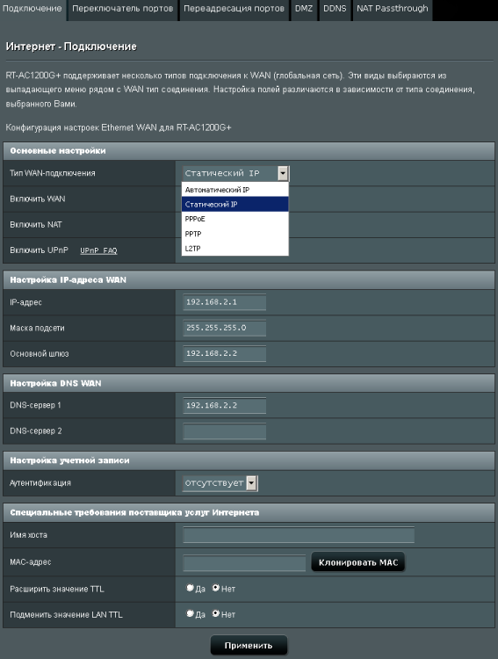The height and width of the screenshot is (659, 498).
Task: Click the Включить WAN label
Action: click(x=38, y=199)
